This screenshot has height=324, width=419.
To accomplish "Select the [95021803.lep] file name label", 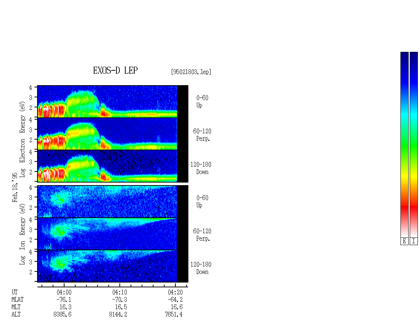I will (191, 72).
